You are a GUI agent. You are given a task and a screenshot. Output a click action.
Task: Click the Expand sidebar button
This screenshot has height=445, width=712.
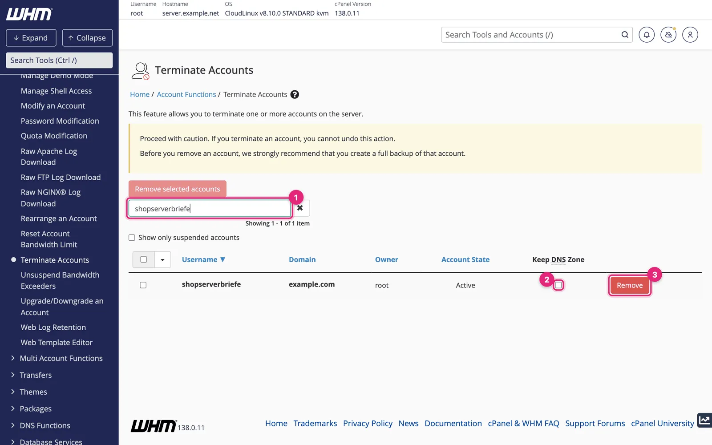[x=31, y=38]
